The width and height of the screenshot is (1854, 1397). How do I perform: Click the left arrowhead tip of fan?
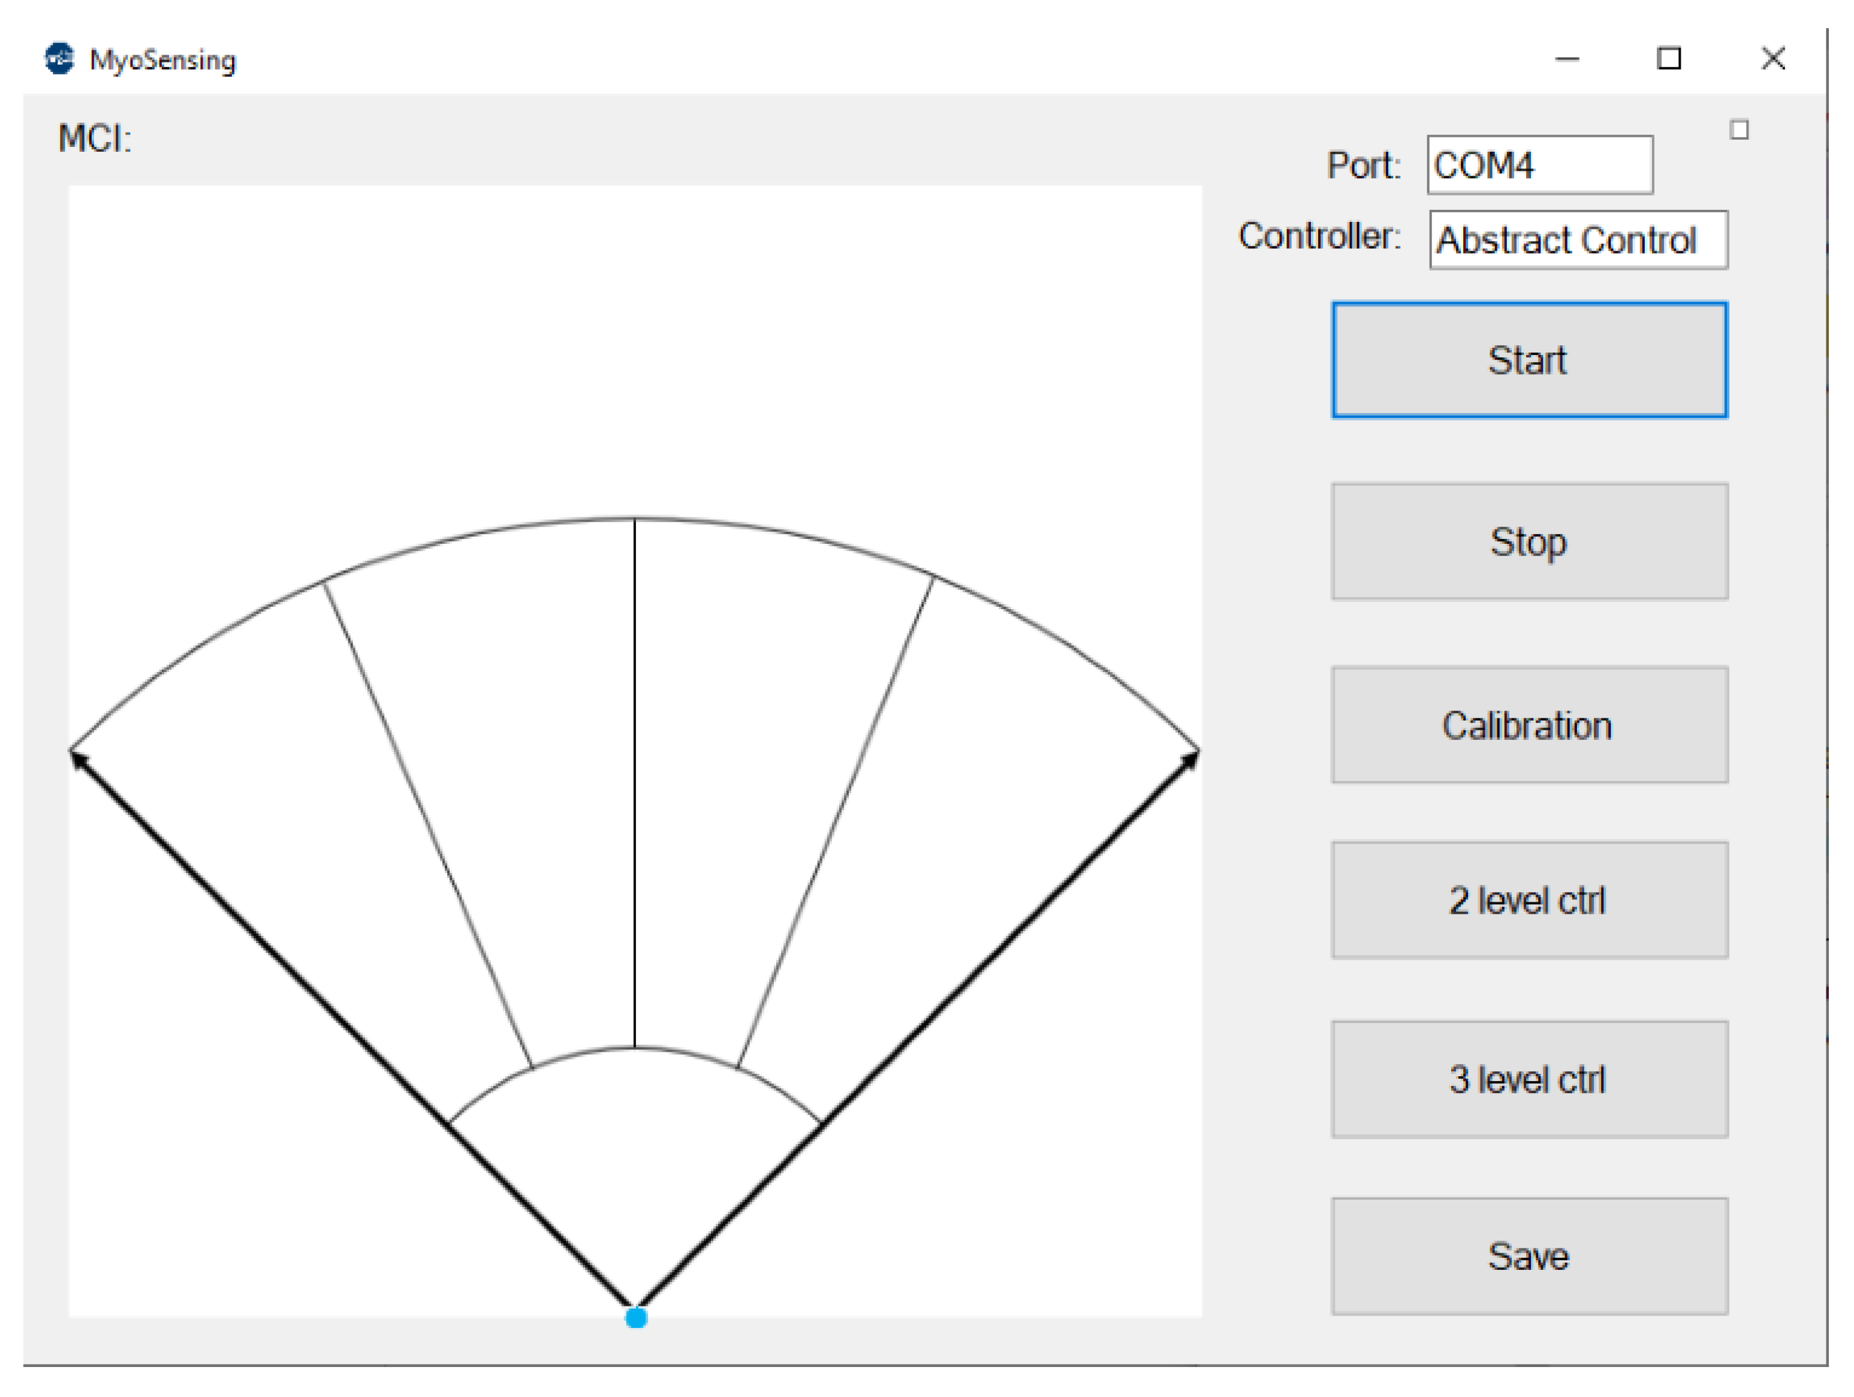coord(76,757)
